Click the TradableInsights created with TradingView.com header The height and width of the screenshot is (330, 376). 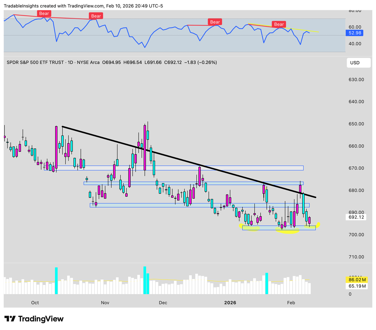click(83, 6)
